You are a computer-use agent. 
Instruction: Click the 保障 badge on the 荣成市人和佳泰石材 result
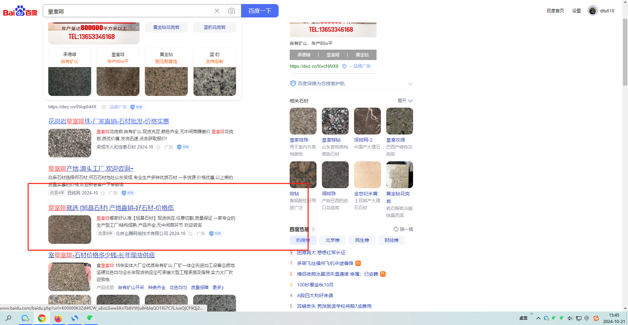point(184,147)
